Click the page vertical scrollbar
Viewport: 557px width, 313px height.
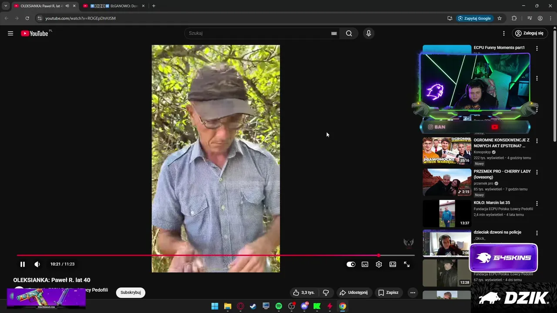pos(554,86)
